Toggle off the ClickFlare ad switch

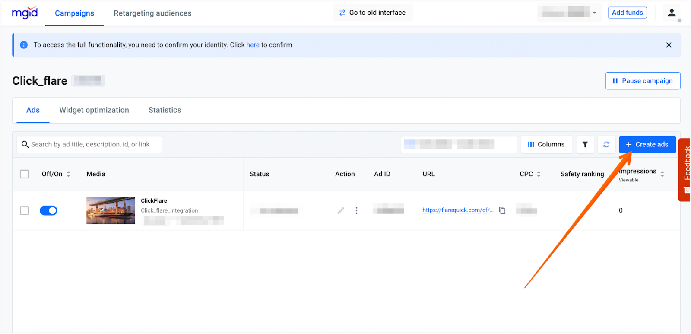click(48, 210)
